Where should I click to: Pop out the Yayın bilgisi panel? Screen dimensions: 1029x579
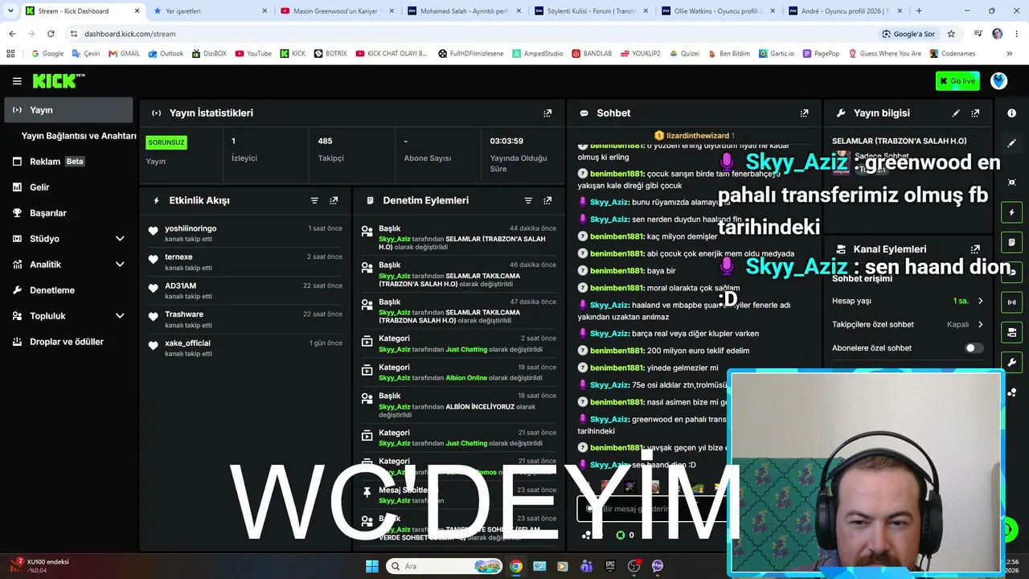click(975, 113)
